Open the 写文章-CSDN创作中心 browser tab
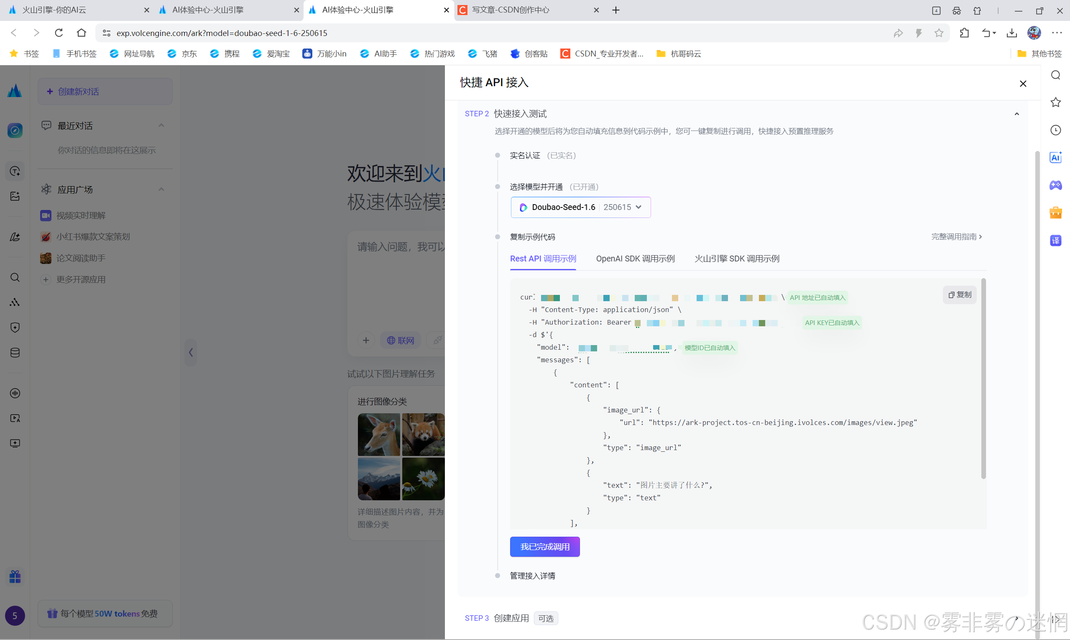1070x640 pixels. click(511, 10)
